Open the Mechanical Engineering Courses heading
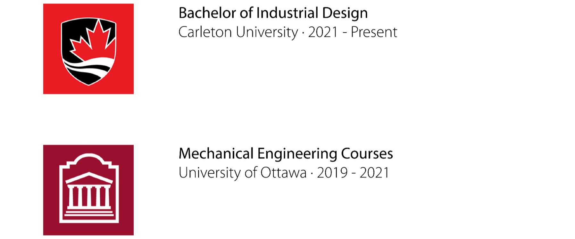575x239 pixels. [286, 154]
